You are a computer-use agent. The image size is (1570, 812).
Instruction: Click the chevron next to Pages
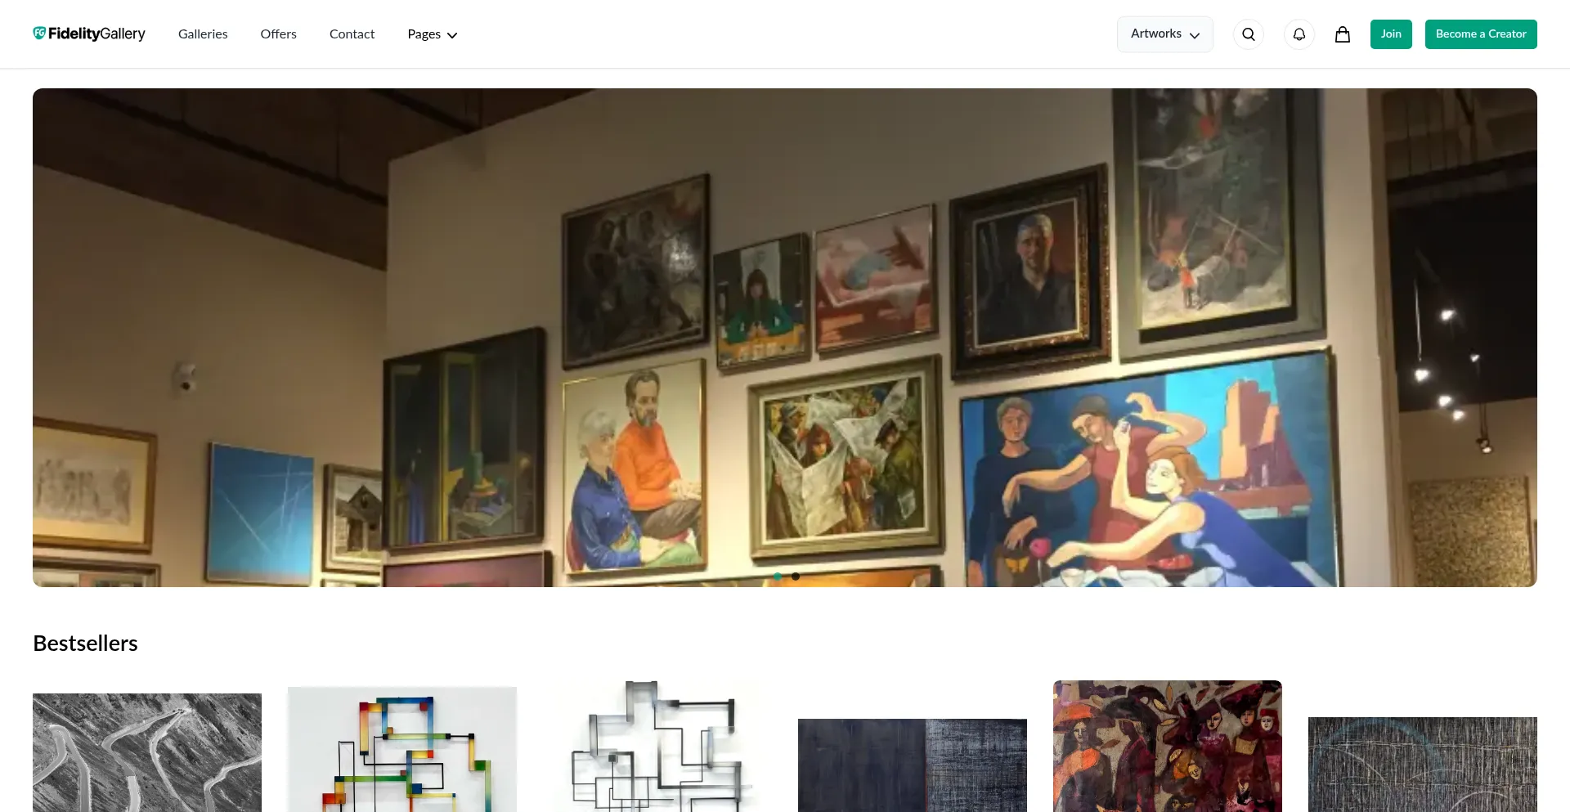pyautogui.click(x=452, y=35)
